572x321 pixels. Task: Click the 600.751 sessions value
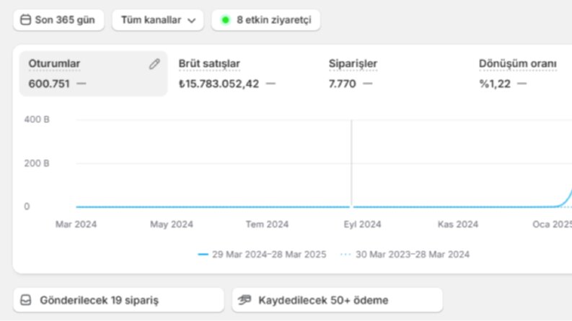click(x=49, y=84)
